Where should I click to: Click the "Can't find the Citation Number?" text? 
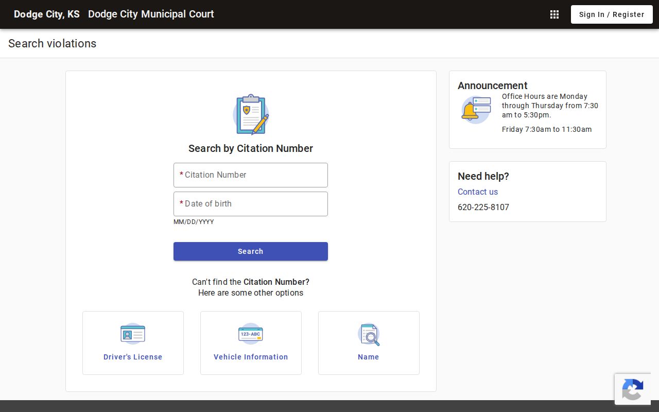[251, 282]
